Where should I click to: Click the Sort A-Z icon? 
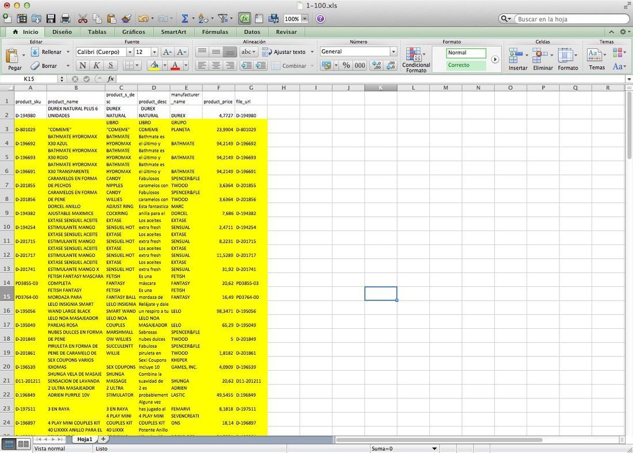coord(203,18)
